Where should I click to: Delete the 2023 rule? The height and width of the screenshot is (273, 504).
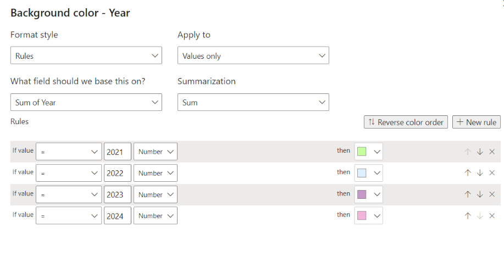[x=492, y=194]
